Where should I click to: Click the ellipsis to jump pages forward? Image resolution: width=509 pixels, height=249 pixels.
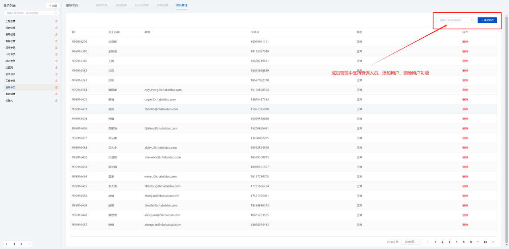coord(478,242)
